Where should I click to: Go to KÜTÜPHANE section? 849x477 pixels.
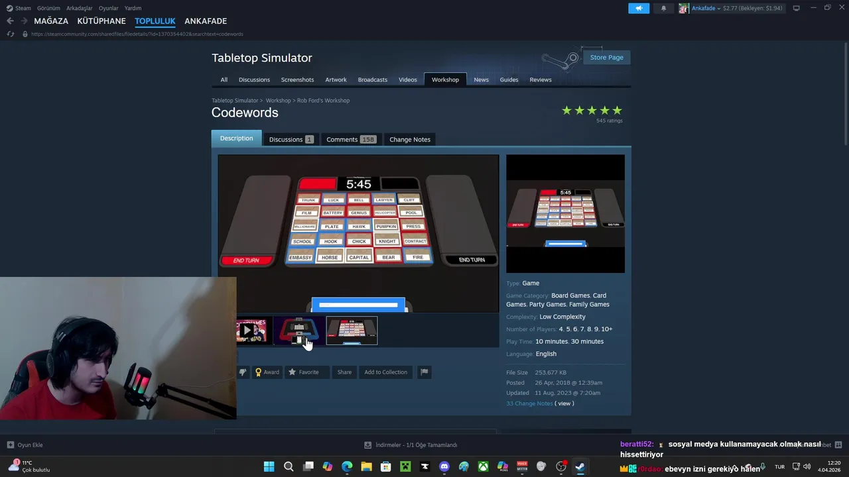[101, 21]
